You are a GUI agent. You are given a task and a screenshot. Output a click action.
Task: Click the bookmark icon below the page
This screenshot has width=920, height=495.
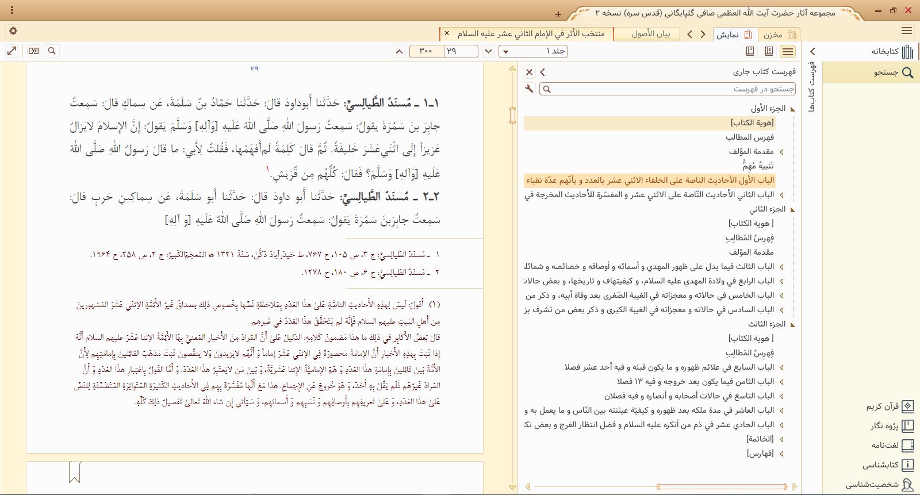tap(74, 472)
